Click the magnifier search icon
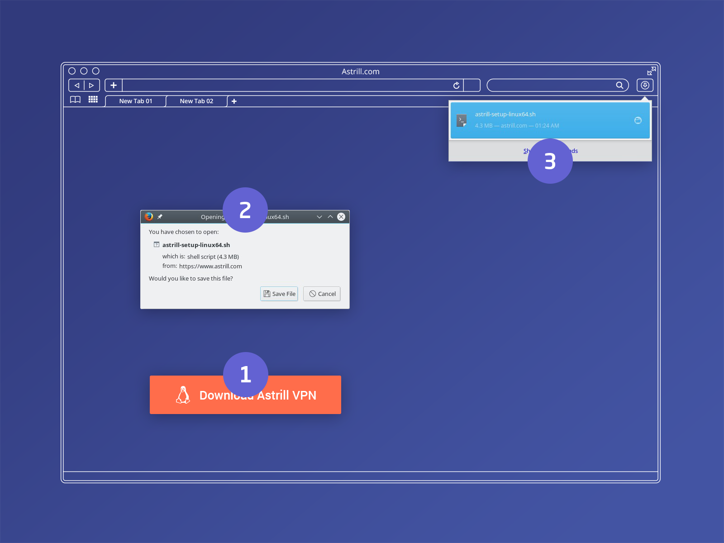This screenshot has height=543, width=724. tap(619, 85)
